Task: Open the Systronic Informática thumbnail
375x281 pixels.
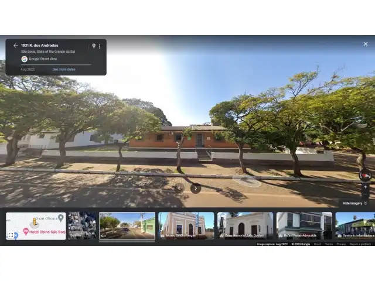Action: (x=355, y=225)
